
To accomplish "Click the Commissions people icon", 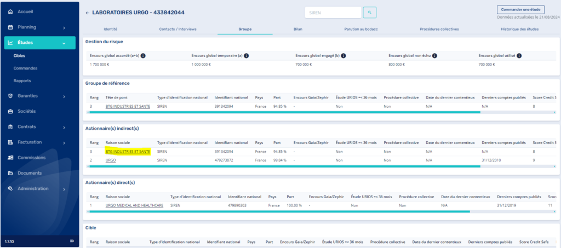I will click(x=10, y=158).
